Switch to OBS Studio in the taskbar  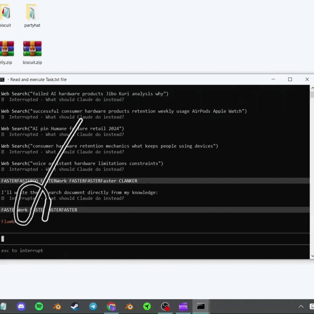[165, 307]
